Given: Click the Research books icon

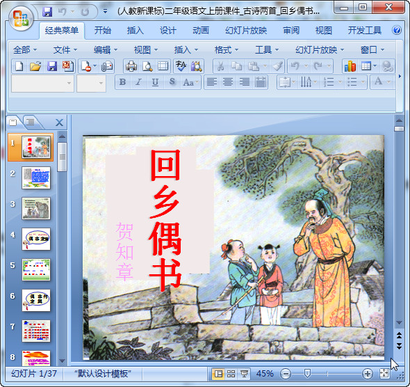Looking at the screenshot, I should coord(197,66).
